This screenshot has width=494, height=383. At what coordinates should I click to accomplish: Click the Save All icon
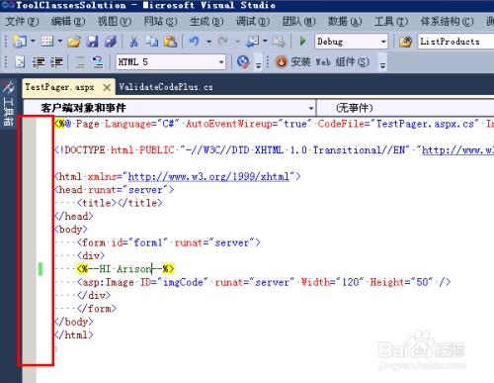click(111, 42)
